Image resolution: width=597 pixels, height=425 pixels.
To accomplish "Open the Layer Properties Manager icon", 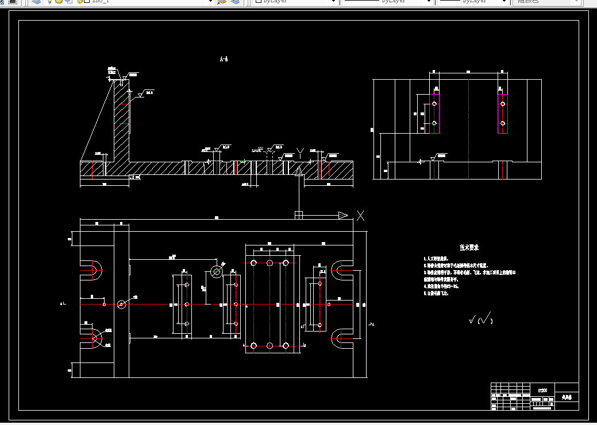I will (37, 2).
